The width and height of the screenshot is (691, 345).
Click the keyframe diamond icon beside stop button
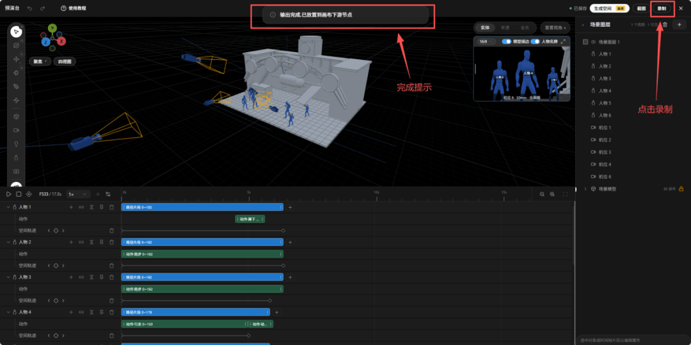point(29,194)
